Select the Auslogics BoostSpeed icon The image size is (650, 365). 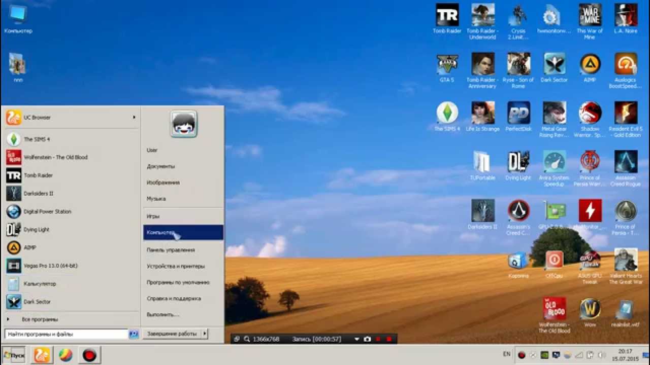[x=626, y=70]
